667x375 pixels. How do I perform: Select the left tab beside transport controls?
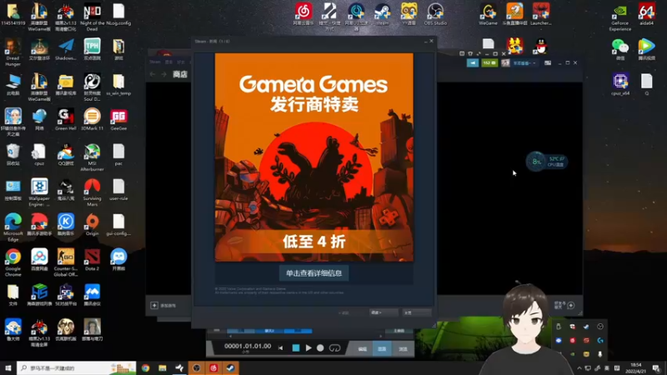point(363,348)
